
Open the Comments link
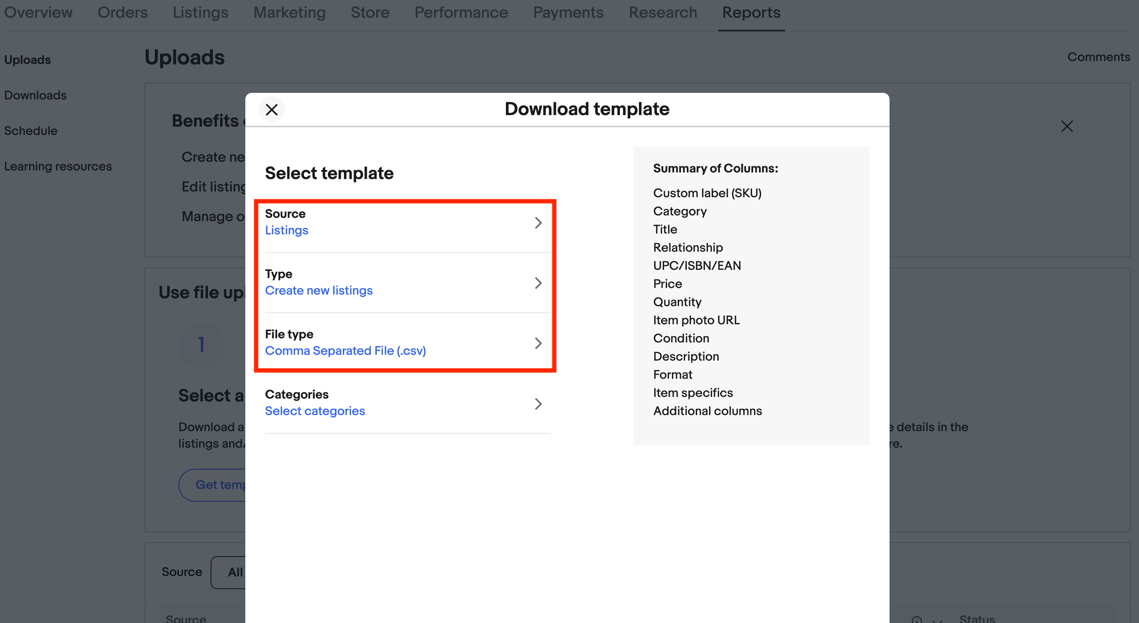click(x=1099, y=57)
